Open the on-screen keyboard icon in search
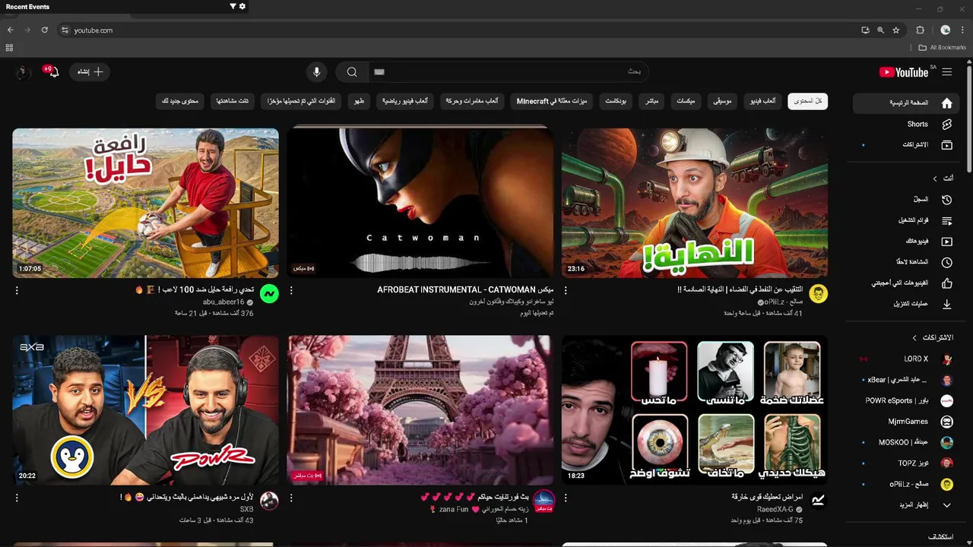The width and height of the screenshot is (973, 547). click(379, 72)
